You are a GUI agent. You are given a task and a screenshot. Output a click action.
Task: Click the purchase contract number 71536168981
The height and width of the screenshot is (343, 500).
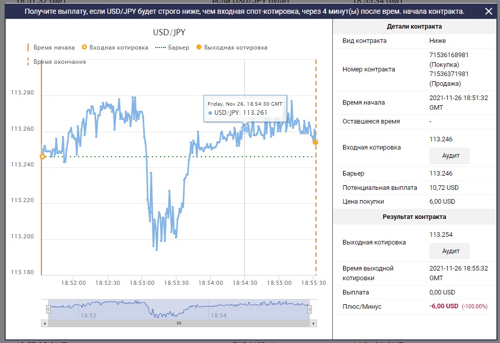(449, 55)
